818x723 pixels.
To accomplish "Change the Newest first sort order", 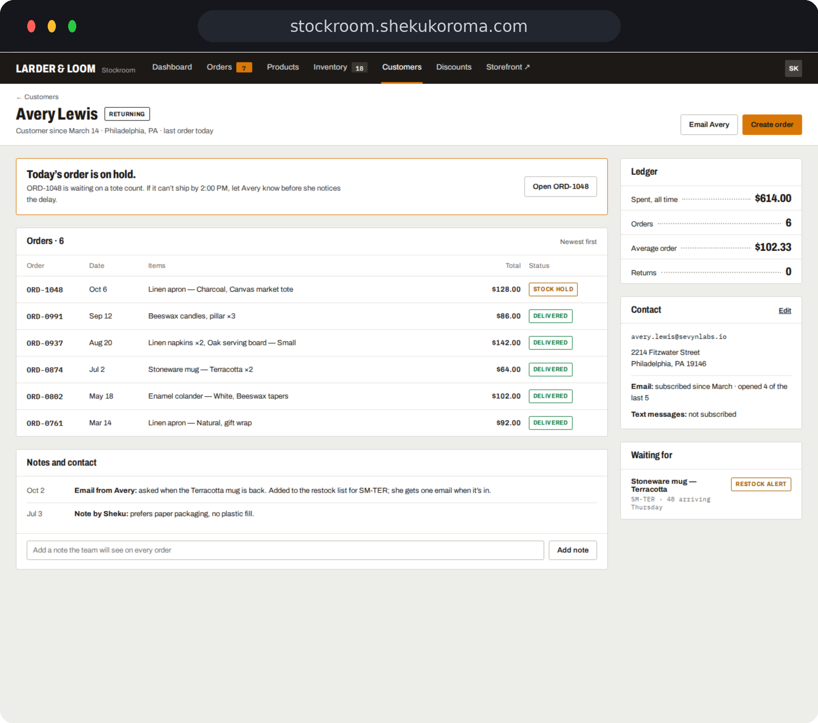I will [578, 242].
